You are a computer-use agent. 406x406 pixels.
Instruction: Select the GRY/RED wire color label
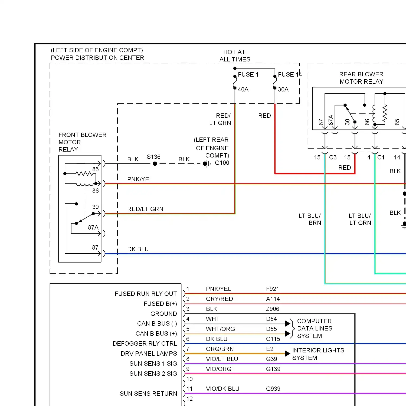pyautogui.click(x=219, y=299)
